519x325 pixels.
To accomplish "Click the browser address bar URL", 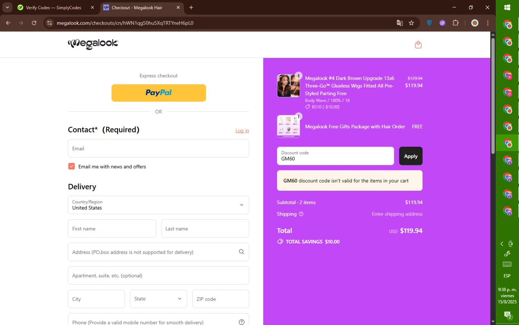I will pyautogui.click(x=125, y=23).
